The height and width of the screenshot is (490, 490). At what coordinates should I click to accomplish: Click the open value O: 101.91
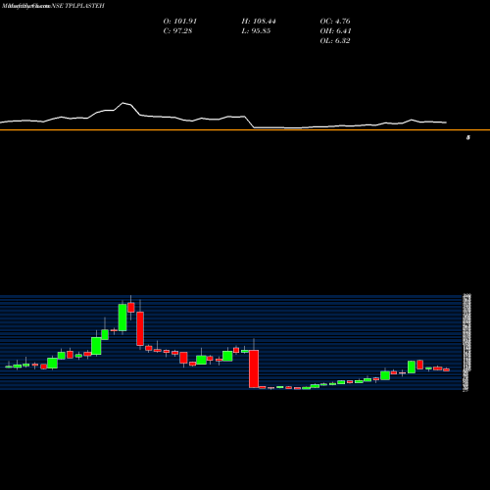point(180,22)
